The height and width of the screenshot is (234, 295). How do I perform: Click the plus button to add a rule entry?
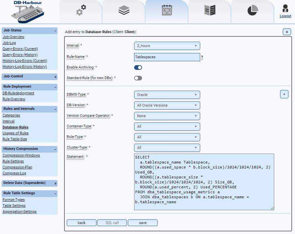pos(284,94)
